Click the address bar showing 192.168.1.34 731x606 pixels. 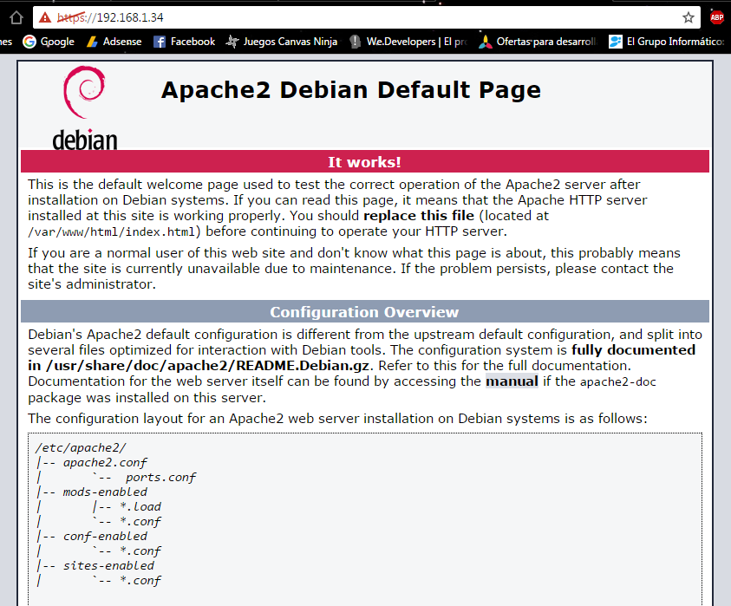[347, 17]
